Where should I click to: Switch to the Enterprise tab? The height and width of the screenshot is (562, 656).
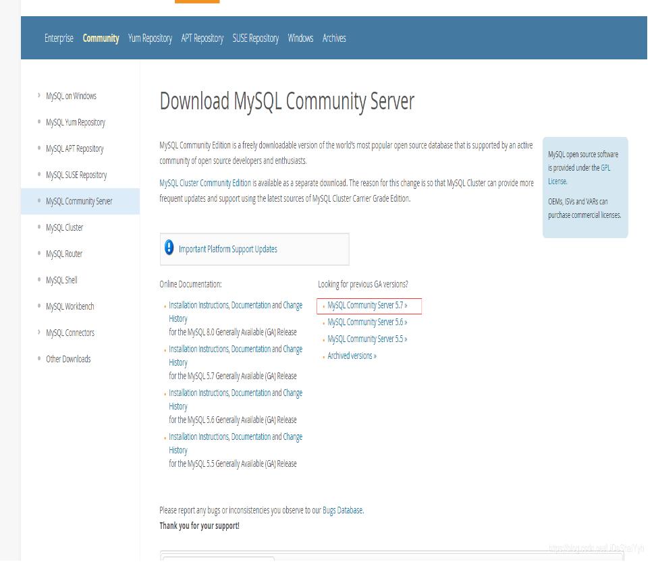(x=59, y=38)
